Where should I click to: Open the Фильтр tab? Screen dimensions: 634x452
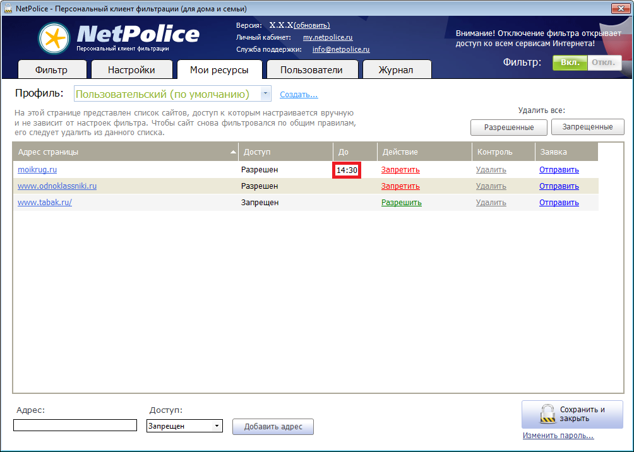tap(52, 69)
